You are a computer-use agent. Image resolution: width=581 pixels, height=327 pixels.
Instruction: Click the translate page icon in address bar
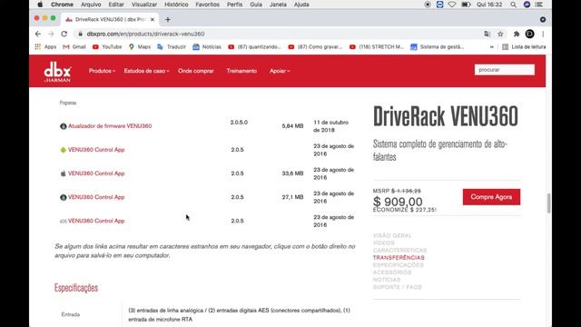(487, 34)
